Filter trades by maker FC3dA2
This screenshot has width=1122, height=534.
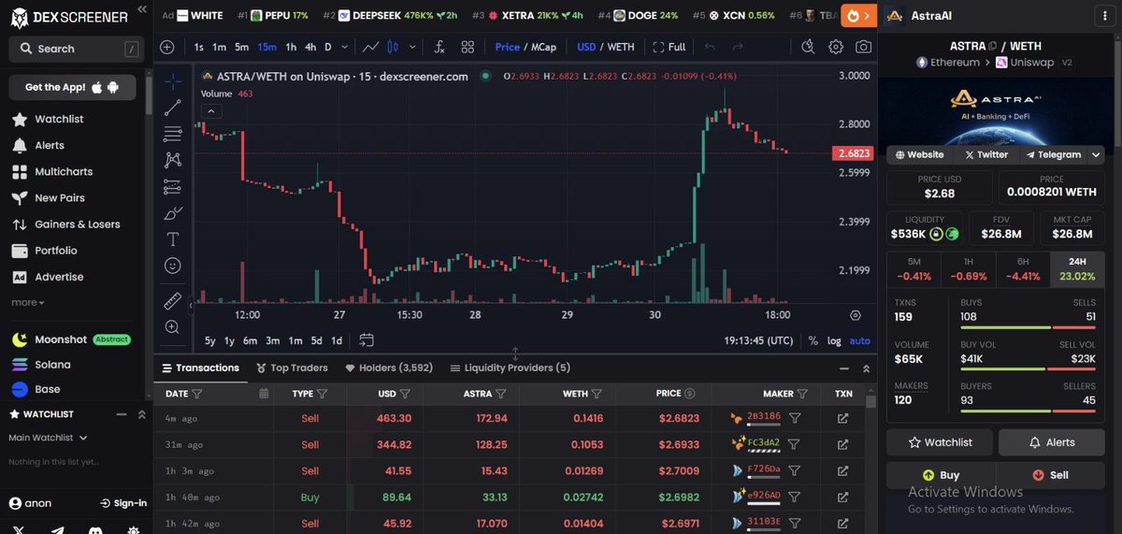click(x=794, y=445)
